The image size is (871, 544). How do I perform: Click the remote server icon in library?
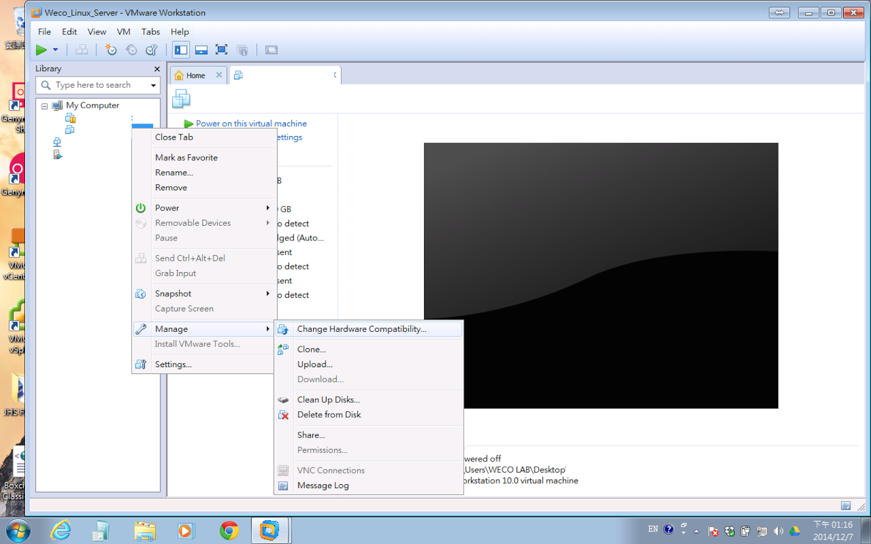(x=58, y=155)
